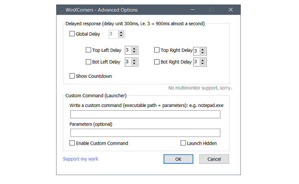Click the Cancel button
This screenshot has width=299, height=184.
tap(214, 159)
